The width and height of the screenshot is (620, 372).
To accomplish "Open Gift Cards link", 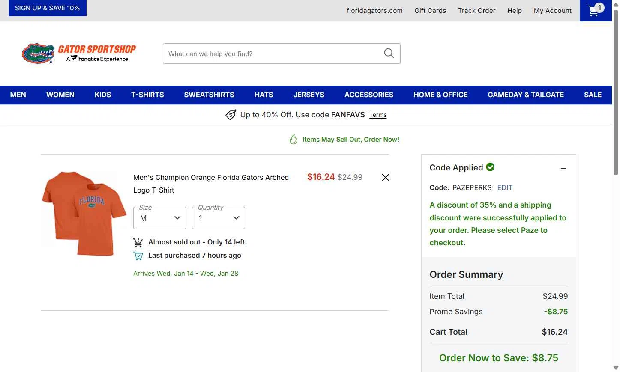I will point(430,11).
